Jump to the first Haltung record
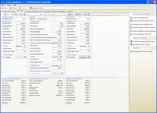 tap(41, 14)
